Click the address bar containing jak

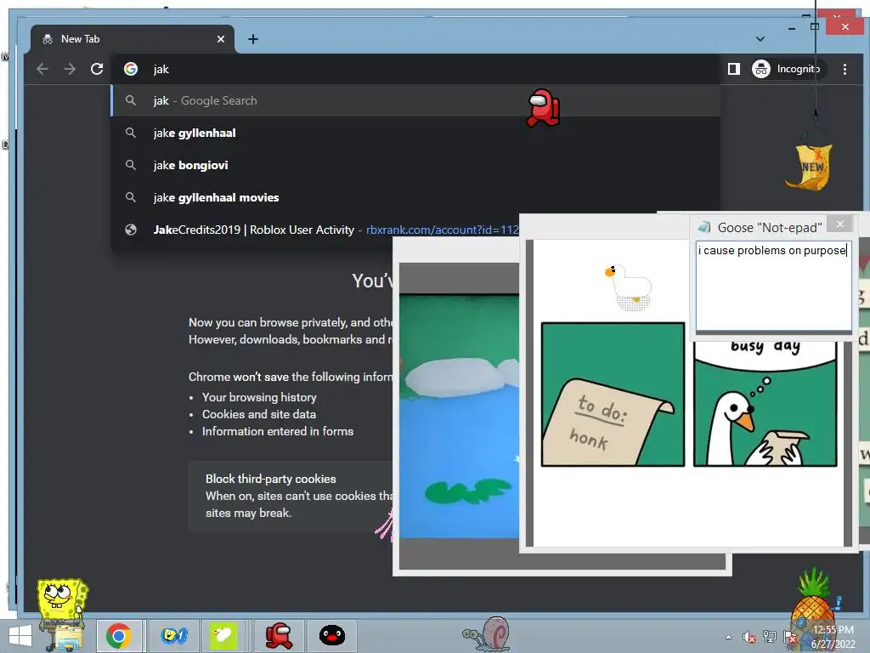(x=416, y=69)
